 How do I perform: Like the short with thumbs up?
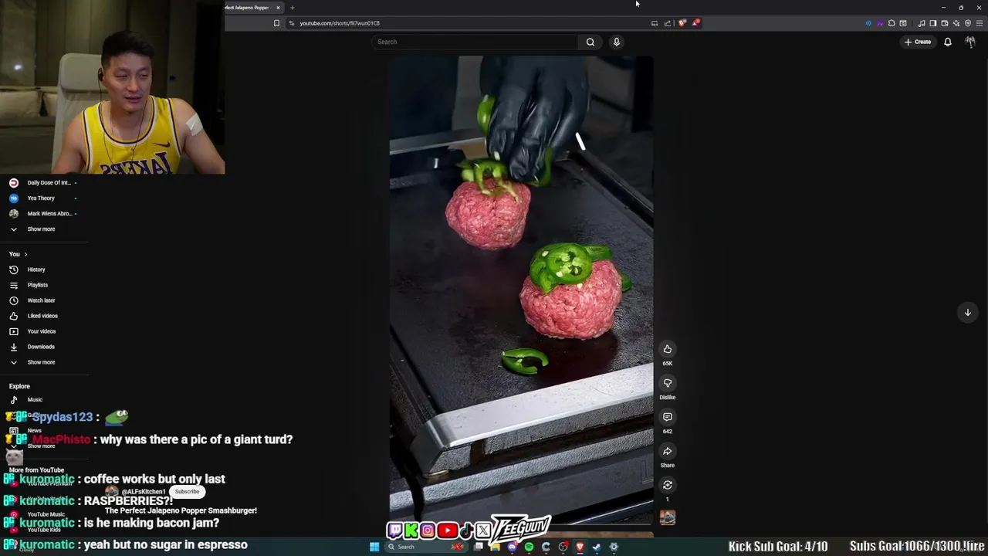pos(668,349)
